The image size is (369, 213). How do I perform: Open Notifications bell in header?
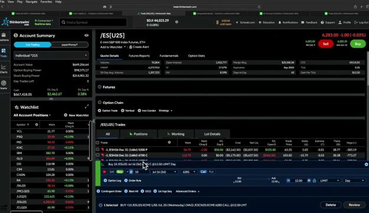(288, 22)
